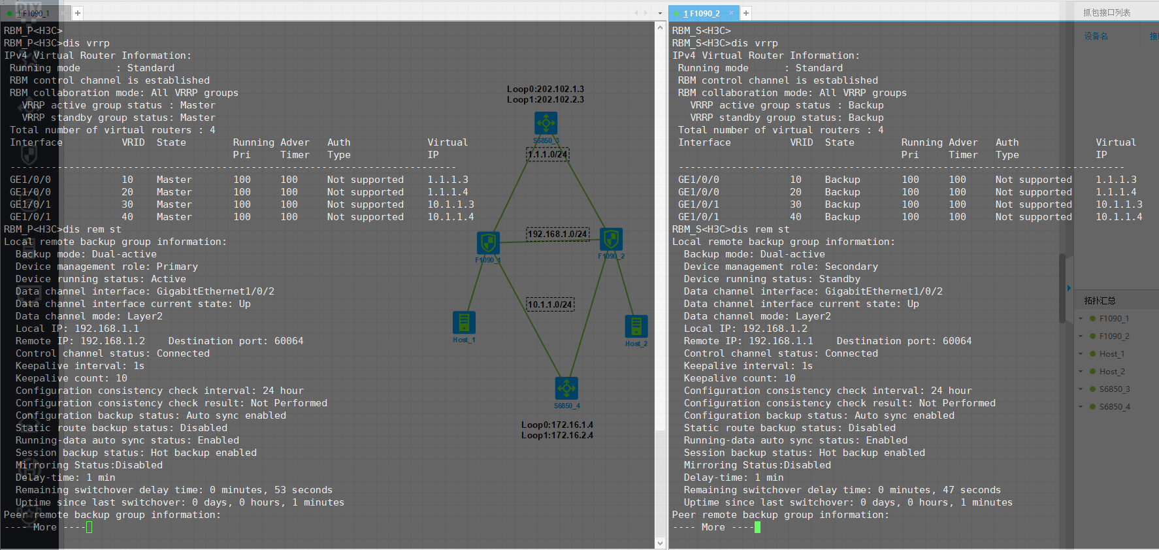The height and width of the screenshot is (550, 1159).
Task: Click the Host_1 server icon
Action: pos(464,323)
